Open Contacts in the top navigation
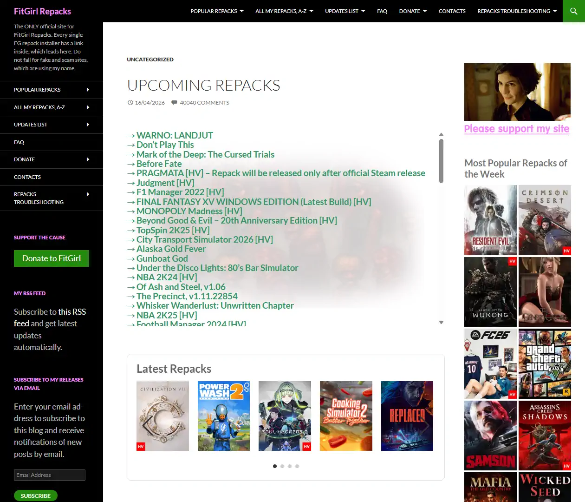The width and height of the screenshot is (585, 502). click(x=452, y=11)
